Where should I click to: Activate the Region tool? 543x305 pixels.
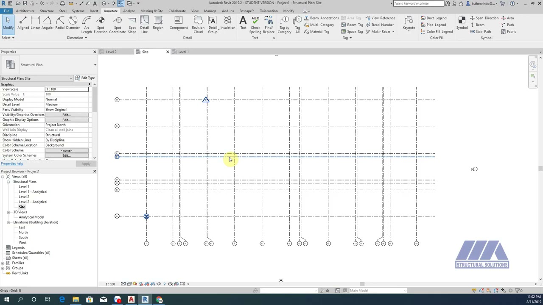[158, 23]
